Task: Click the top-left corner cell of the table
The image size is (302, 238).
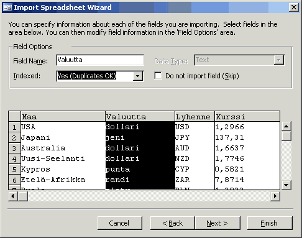Action: point(14,117)
